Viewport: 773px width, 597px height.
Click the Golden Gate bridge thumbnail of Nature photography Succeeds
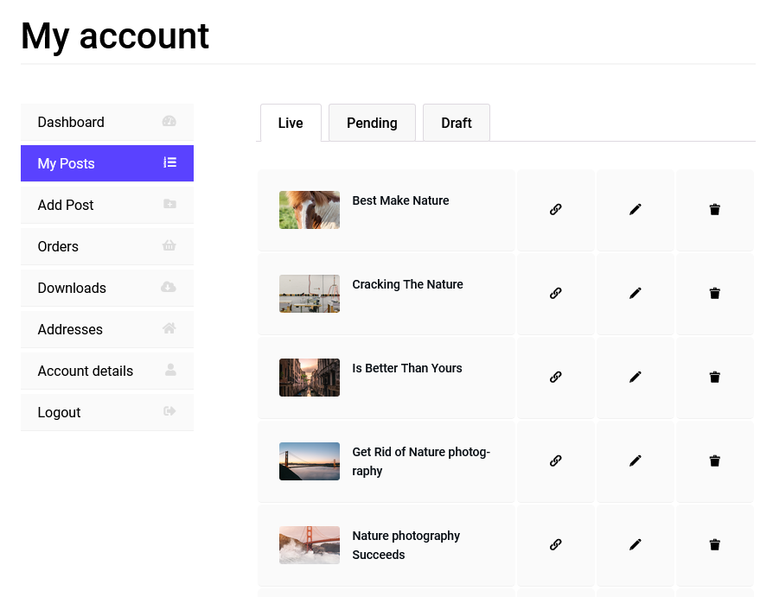[x=309, y=545]
